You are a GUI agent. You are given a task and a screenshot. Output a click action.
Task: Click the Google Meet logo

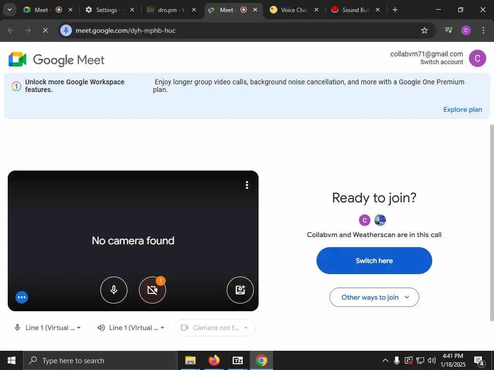click(x=57, y=60)
